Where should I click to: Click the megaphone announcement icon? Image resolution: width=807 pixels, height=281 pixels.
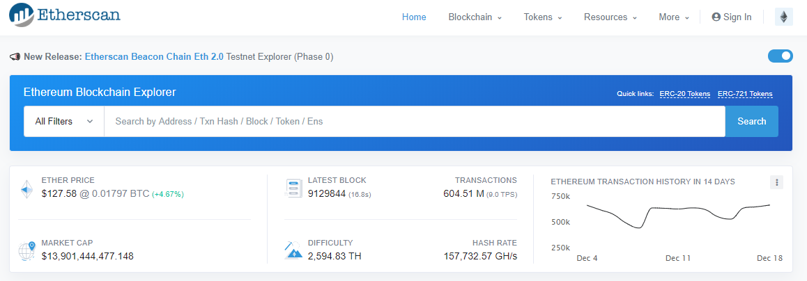(15, 57)
